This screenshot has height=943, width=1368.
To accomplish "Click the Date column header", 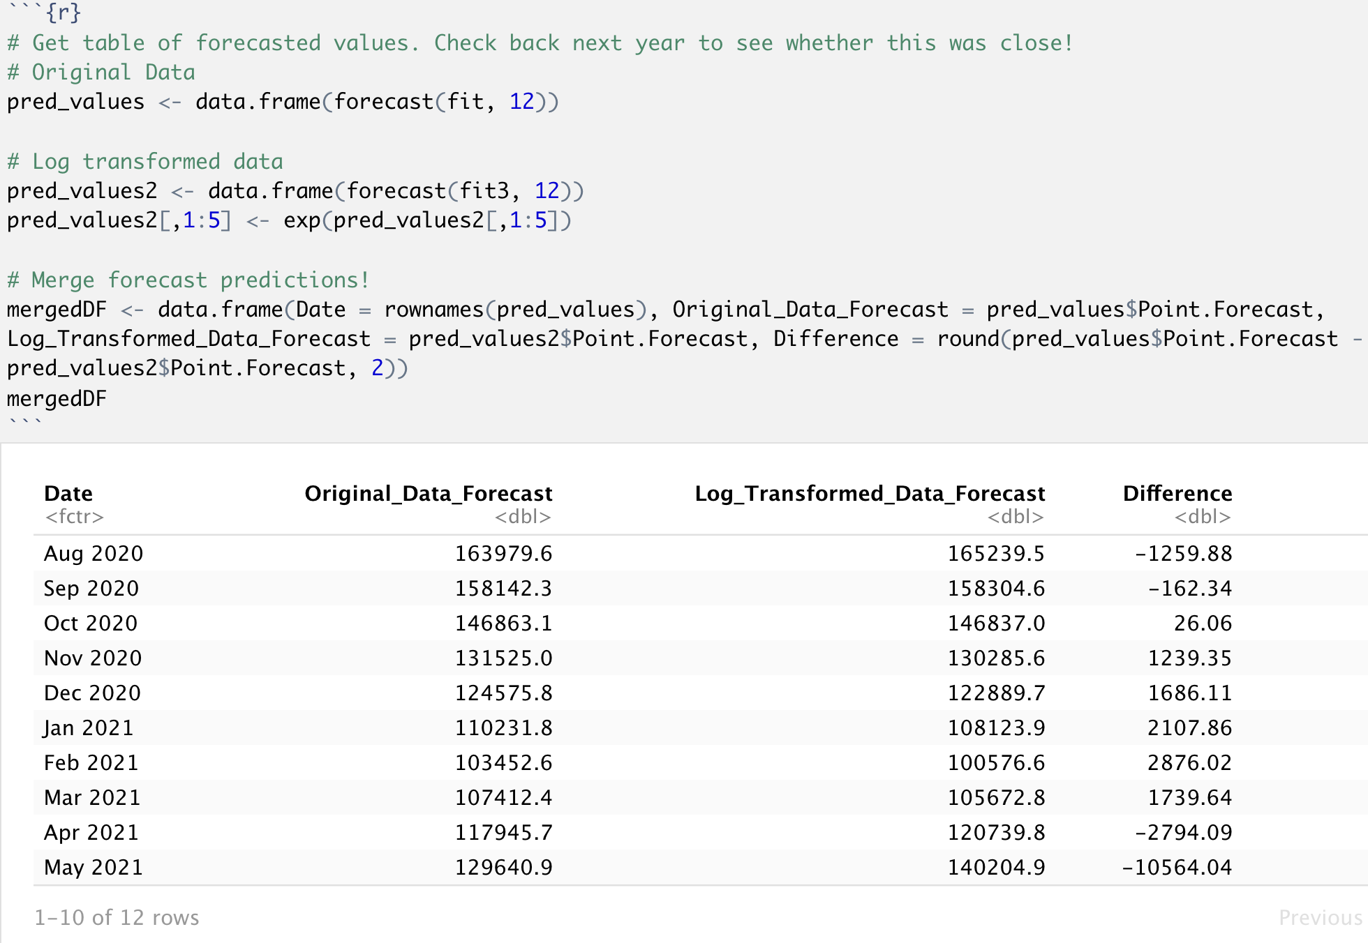I will (68, 493).
